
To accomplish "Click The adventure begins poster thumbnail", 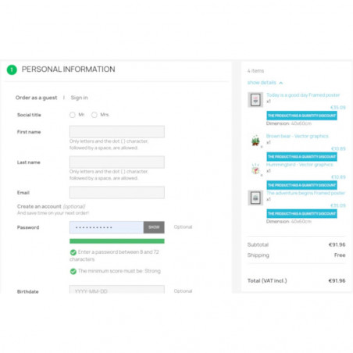I will point(255,198).
